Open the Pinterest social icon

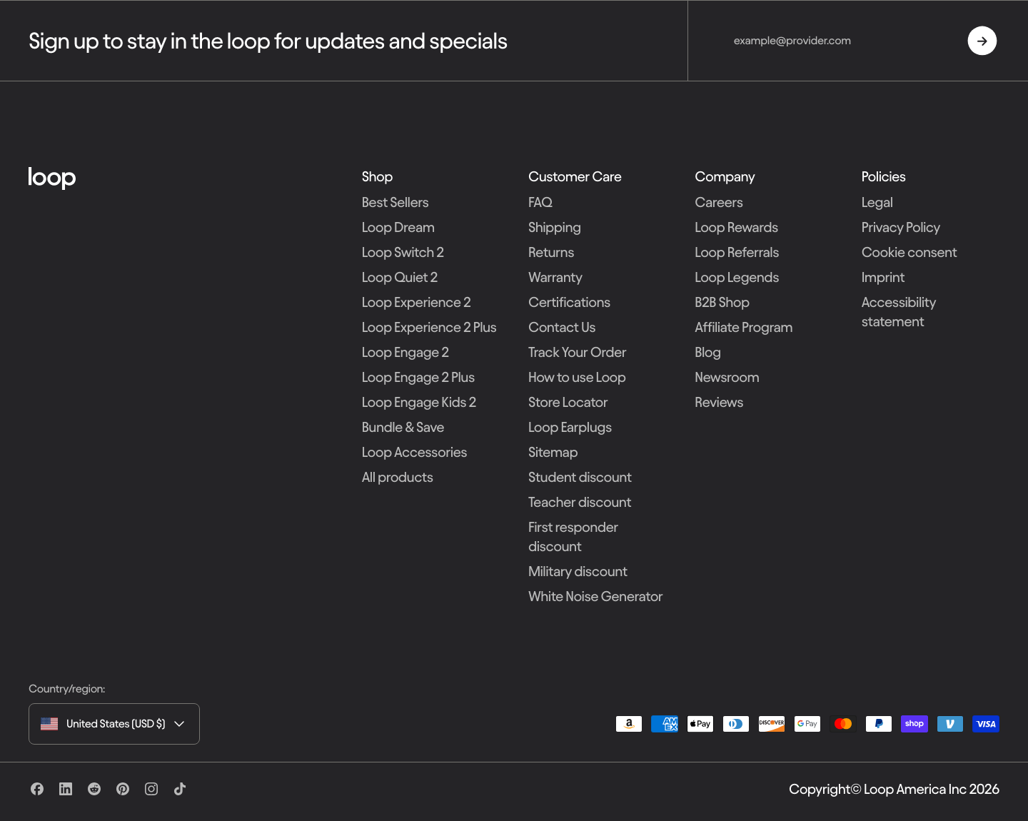pos(123,789)
